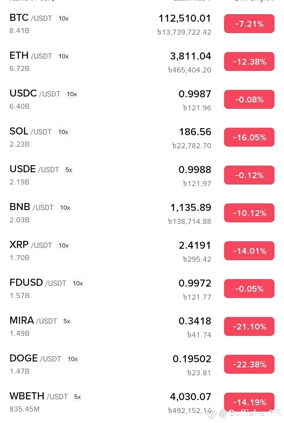Open the FDUSD/USDT pair
This screenshot has height=423, width=284.
click(x=142, y=289)
